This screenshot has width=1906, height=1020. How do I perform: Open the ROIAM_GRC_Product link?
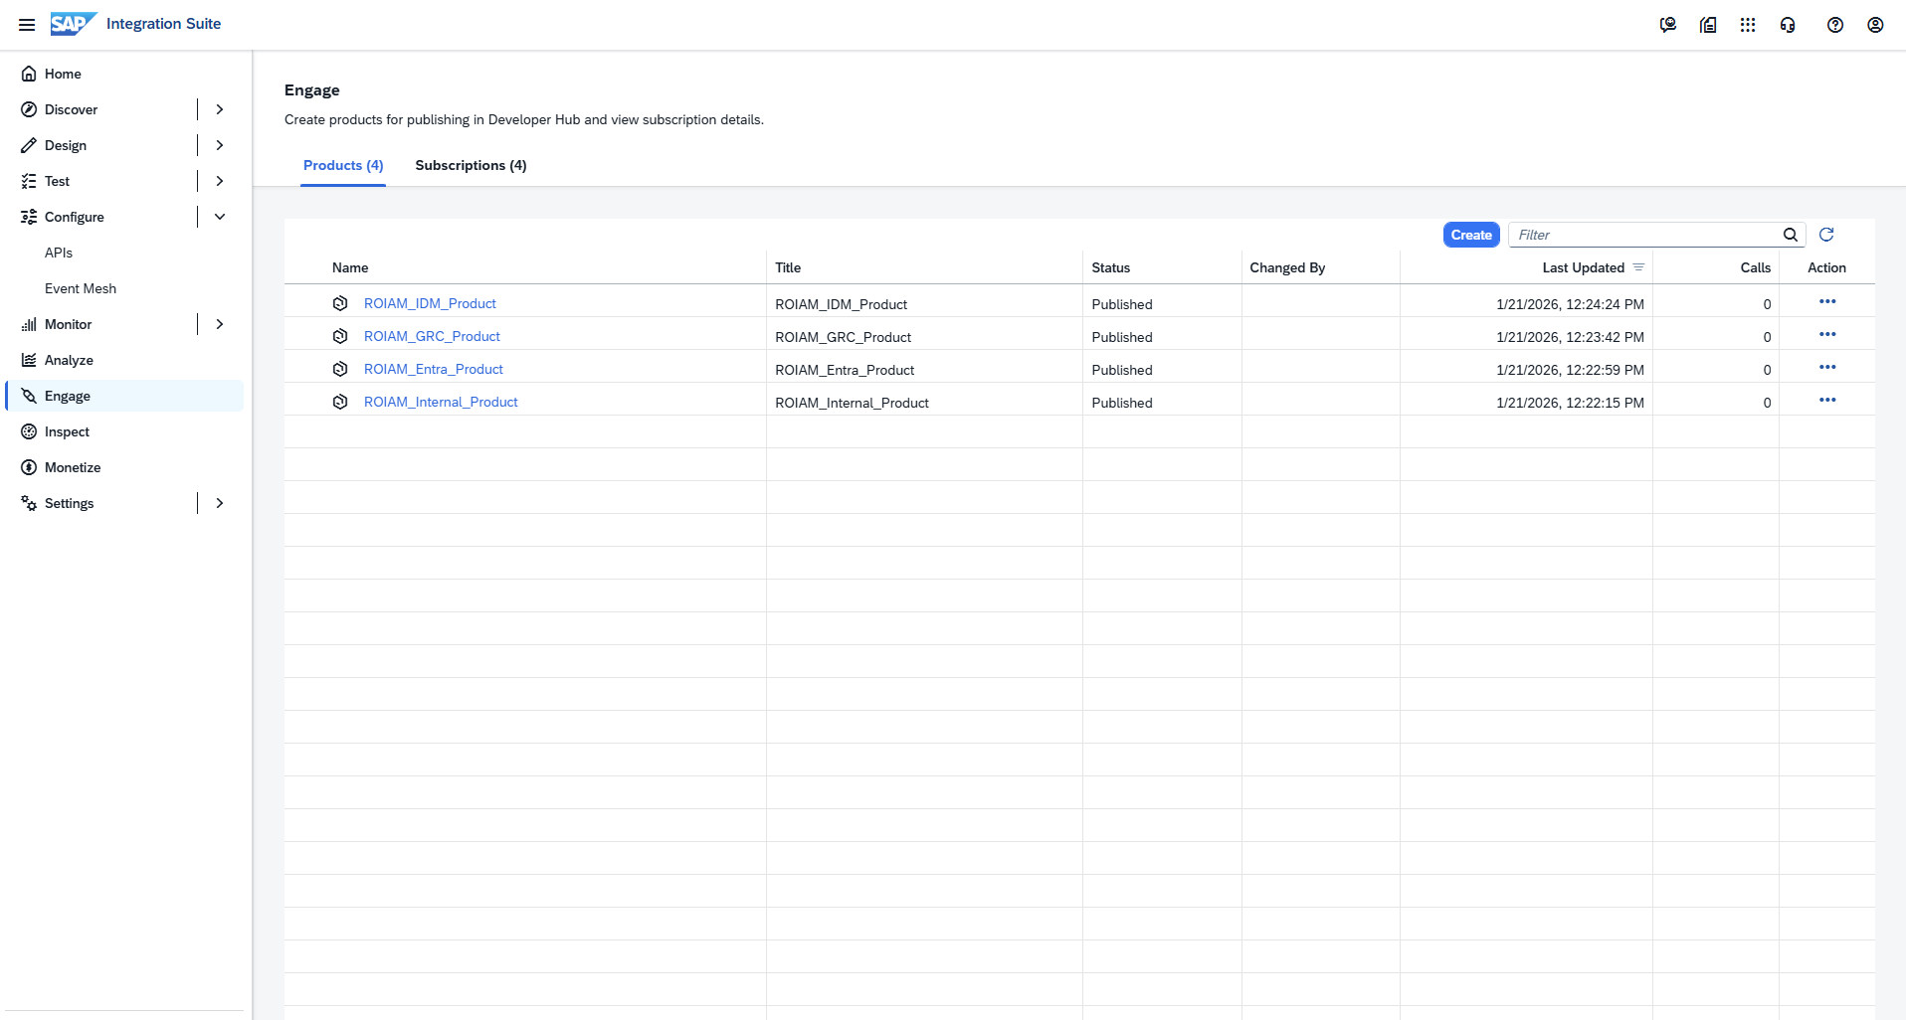(432, 336)
